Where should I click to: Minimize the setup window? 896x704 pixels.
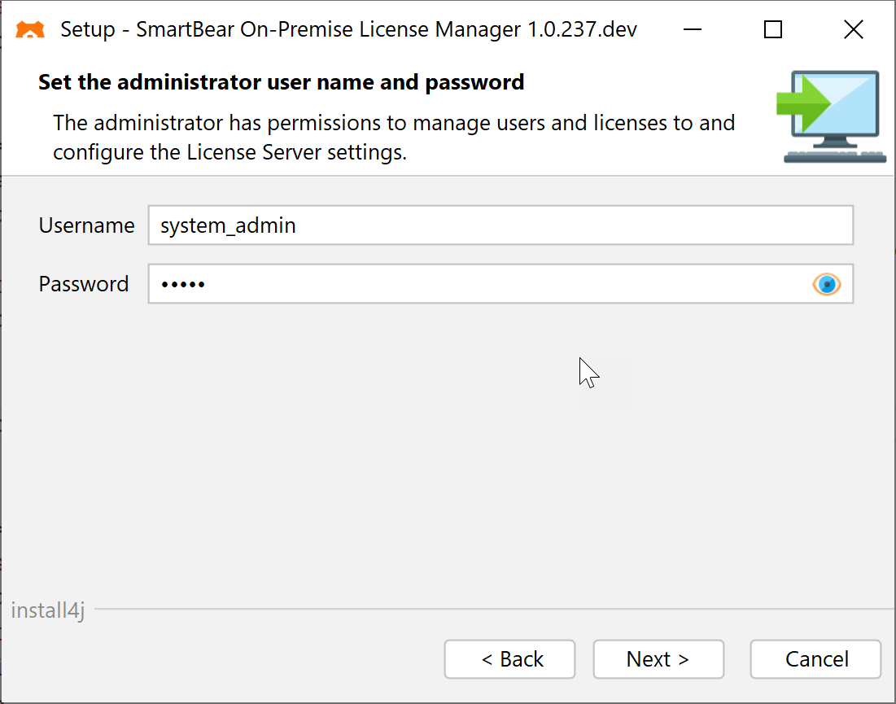point(692,29)
